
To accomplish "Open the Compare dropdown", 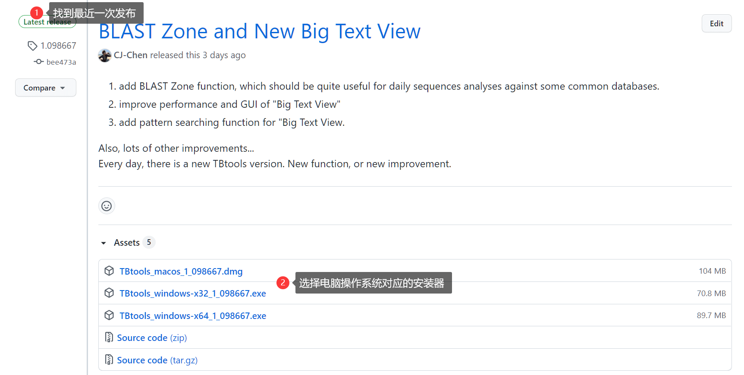I will [45, 87].
